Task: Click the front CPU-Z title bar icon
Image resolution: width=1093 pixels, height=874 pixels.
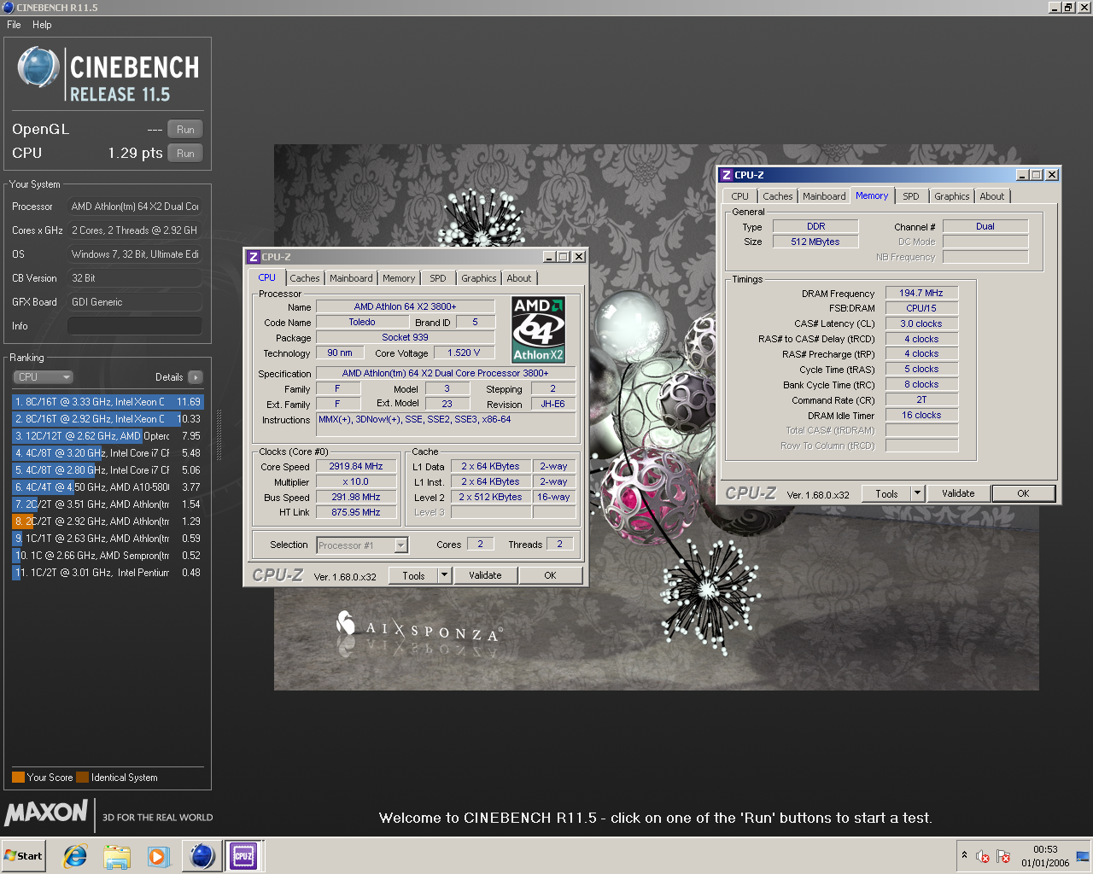Action: pyautogui.click(x=254, y=257)
